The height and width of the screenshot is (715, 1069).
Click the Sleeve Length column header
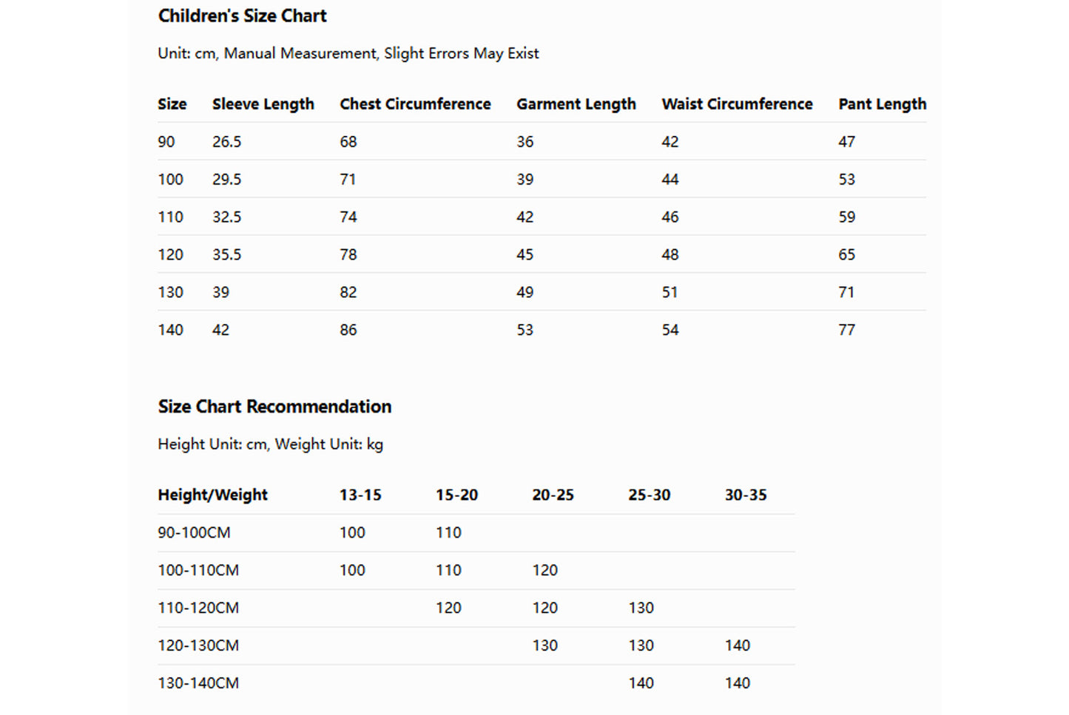(x=263, y=104)
